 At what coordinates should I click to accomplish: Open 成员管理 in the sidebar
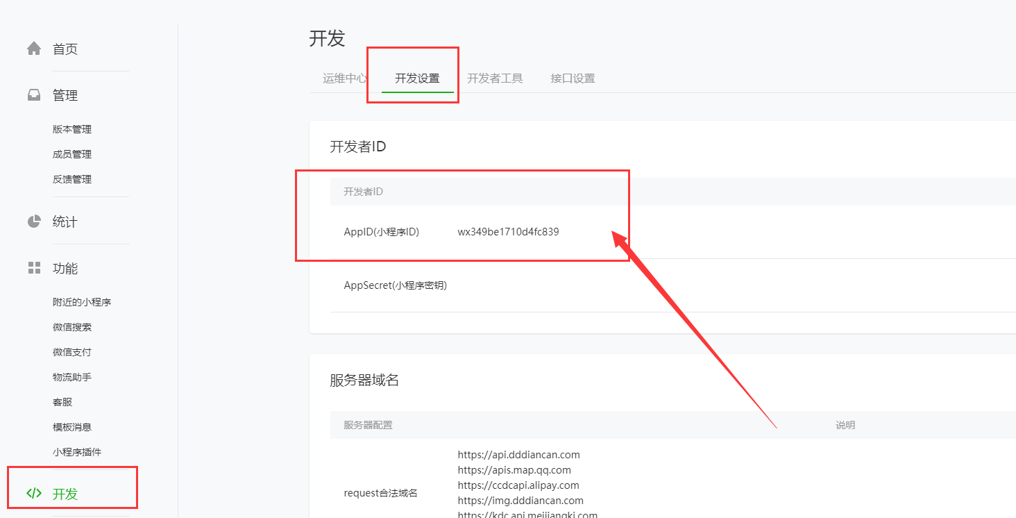(x=72, y=154)
